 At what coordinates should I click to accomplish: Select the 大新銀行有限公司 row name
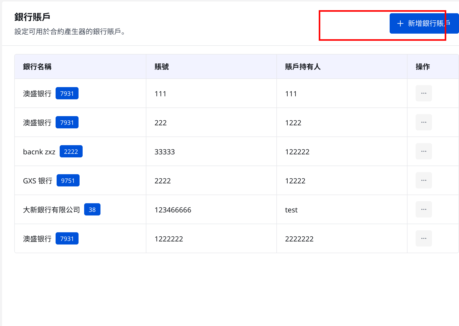click(52, 210)
